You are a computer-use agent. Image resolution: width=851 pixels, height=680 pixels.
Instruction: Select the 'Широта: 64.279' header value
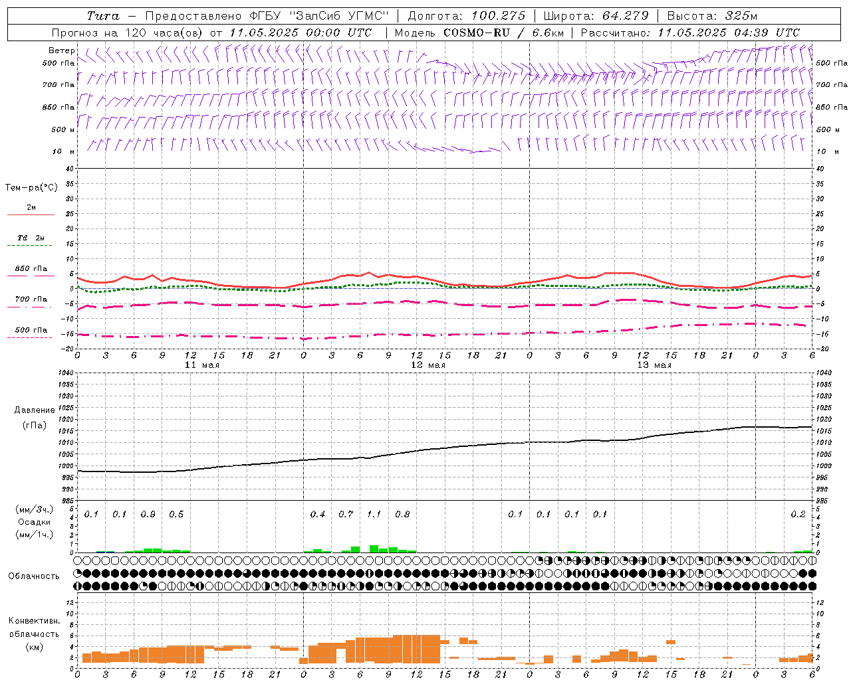[596, 16]
